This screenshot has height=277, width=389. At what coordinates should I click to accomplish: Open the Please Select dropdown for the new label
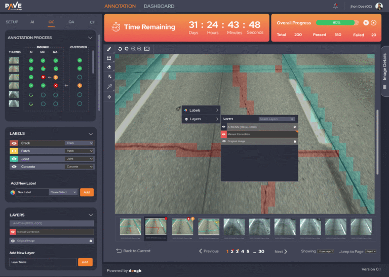pos(63,192)
